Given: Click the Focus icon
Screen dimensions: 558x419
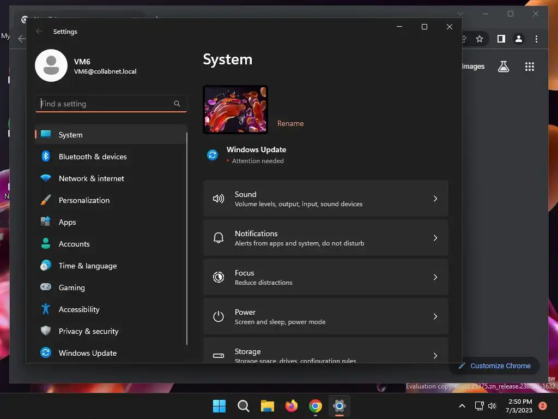Looking at the screenshot, I should pyautogui.click(x=218, y=277).
